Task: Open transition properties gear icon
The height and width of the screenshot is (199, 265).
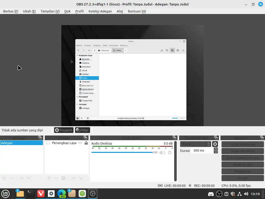Action: click(215, 144)
